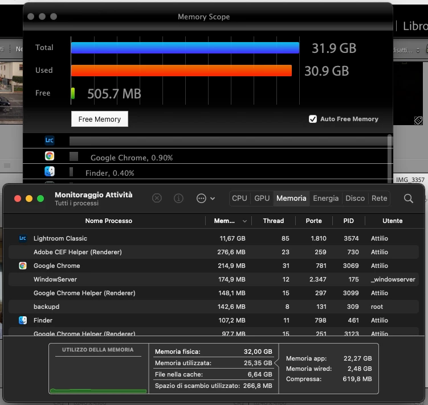Select the Adobe CEF Helper (Renderer) row
Screen dimensions: 428x405
click(x=214, y=252)
